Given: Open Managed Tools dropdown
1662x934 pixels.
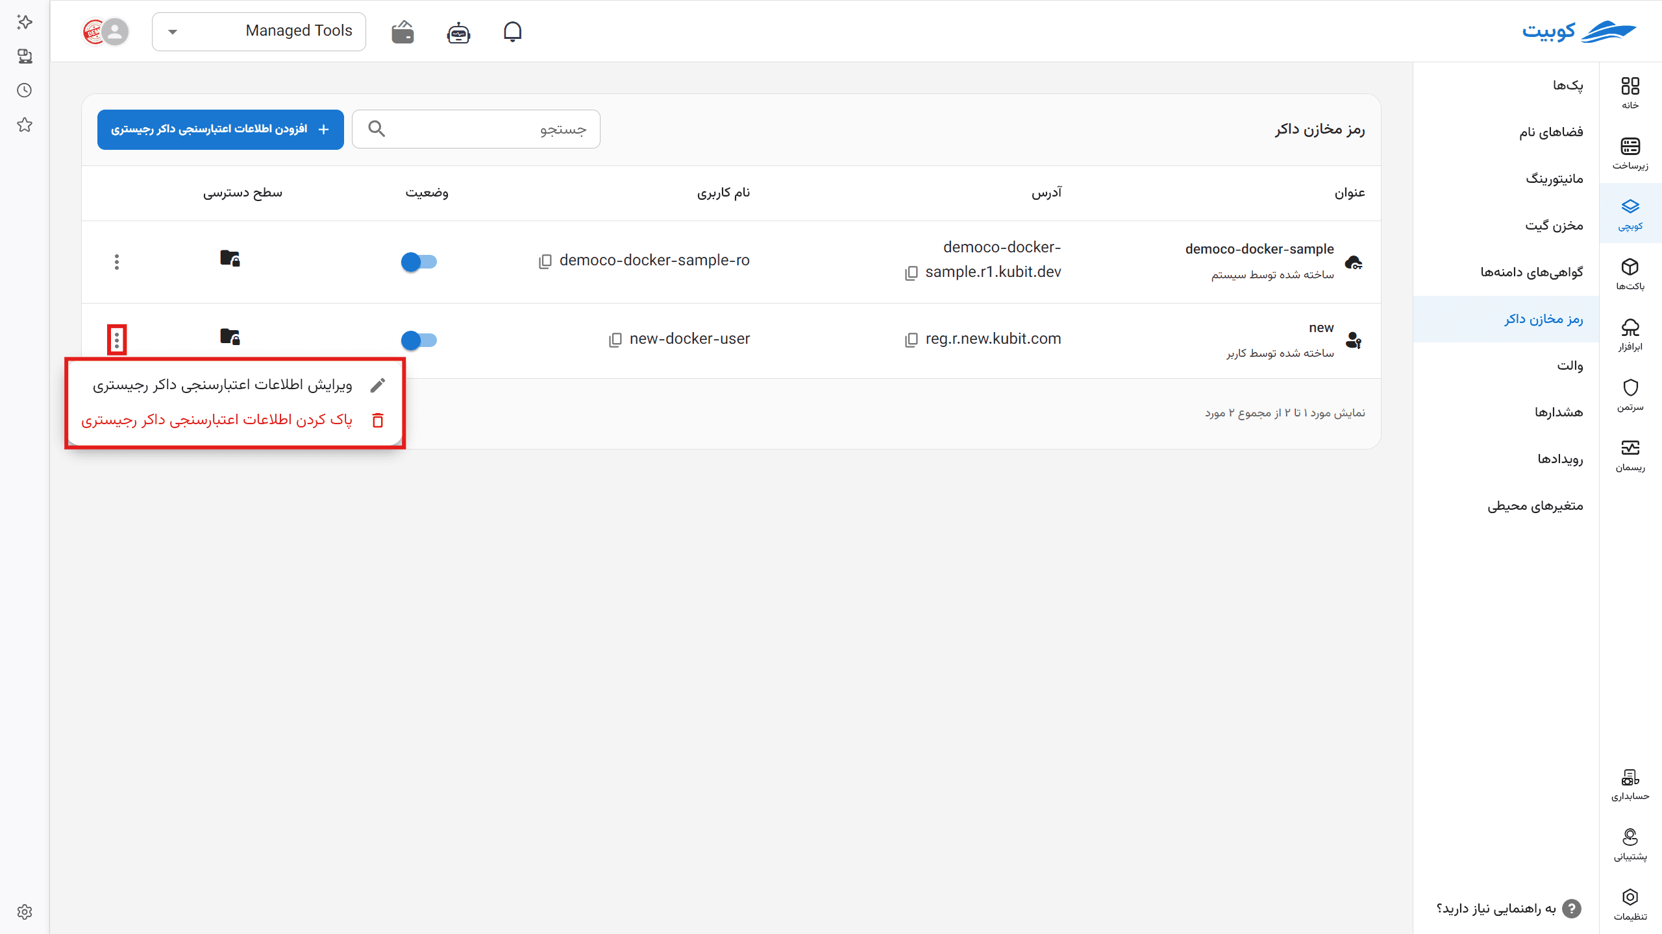Looking at the screenshot, I should [x=258, y=31].
